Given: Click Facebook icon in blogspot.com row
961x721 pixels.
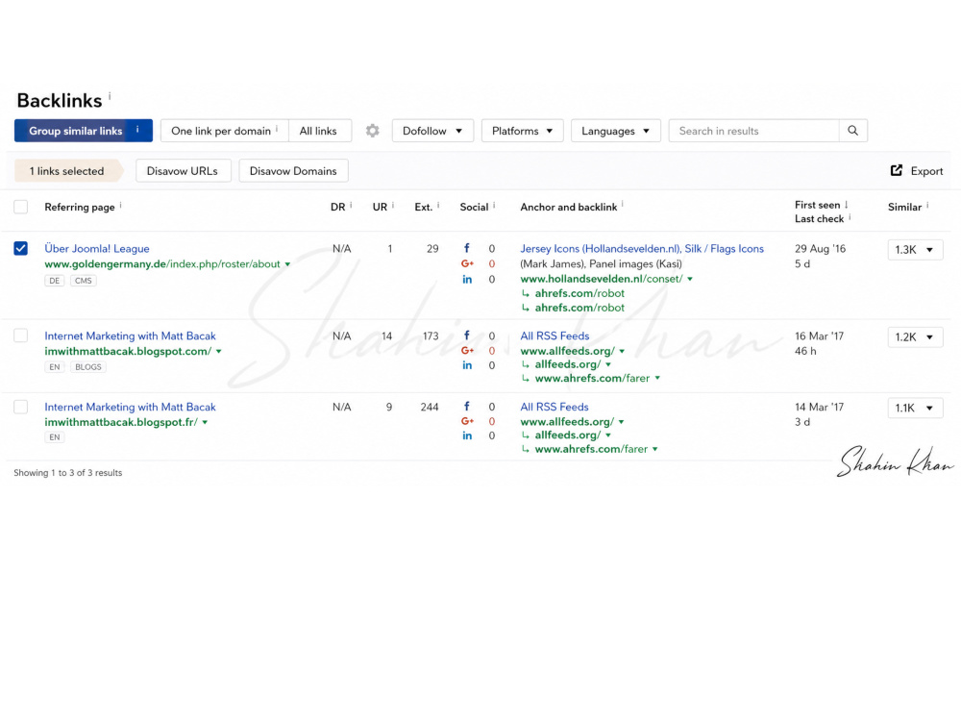Looking at the screenshot, I should [467, 336].
